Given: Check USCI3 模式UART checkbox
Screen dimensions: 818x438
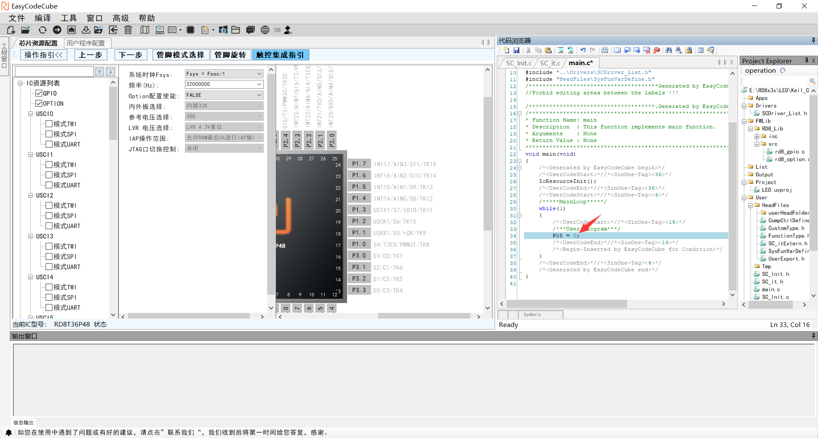Looking at the screenshot, I should [49, 267].
